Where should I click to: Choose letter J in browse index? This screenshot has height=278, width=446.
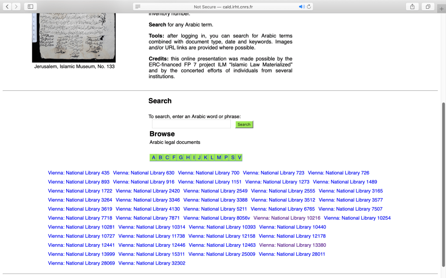click(x=199, y=158)
